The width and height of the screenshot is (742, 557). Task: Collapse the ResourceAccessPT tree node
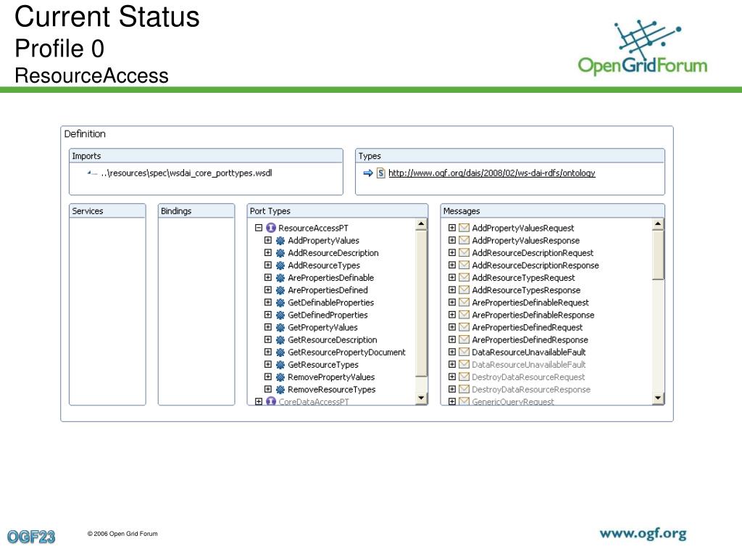(259, 228)
